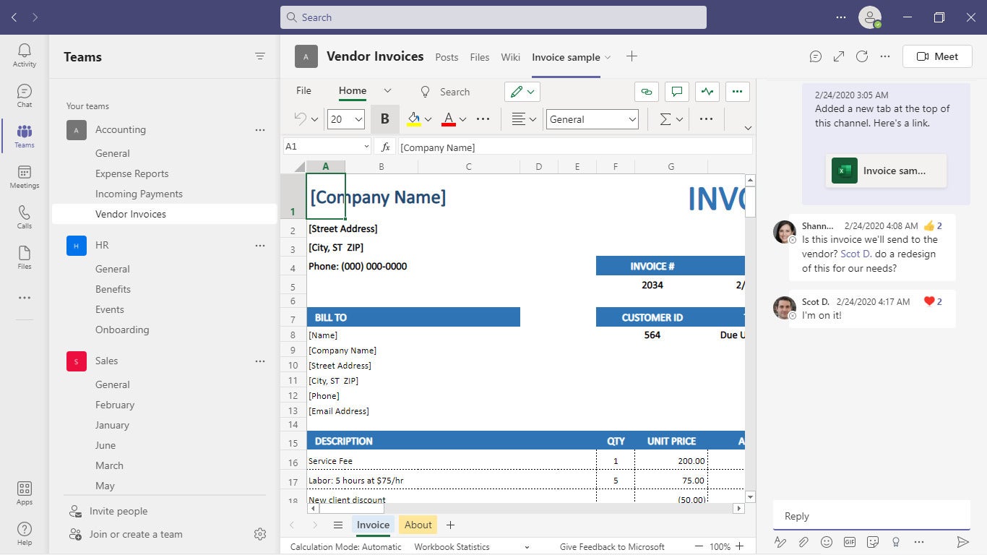Click the Reply message field
Screen dimensions: 987x555
coord(871,516)
